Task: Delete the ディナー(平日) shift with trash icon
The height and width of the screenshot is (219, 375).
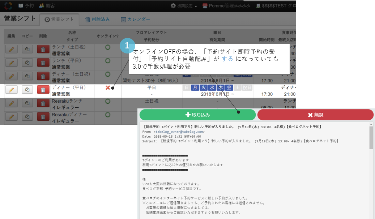Action: (x=43, y=90)
